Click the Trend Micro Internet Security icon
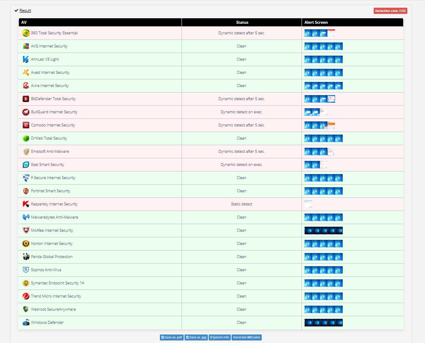Image resolution: width=425 pixels, height=343 pixels. (x=26, y=296)
